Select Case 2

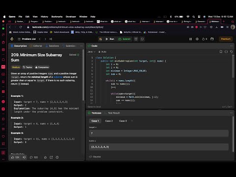pyautogui.click(x=109, y=121)
